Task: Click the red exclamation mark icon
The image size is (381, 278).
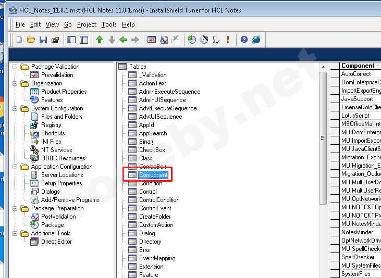Action: click(x=228, y=40)
